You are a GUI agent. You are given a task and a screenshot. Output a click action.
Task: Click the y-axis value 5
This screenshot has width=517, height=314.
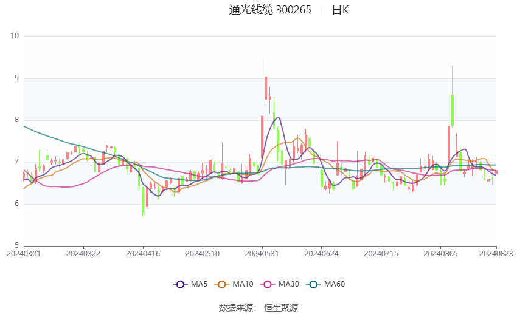[17, 245]
